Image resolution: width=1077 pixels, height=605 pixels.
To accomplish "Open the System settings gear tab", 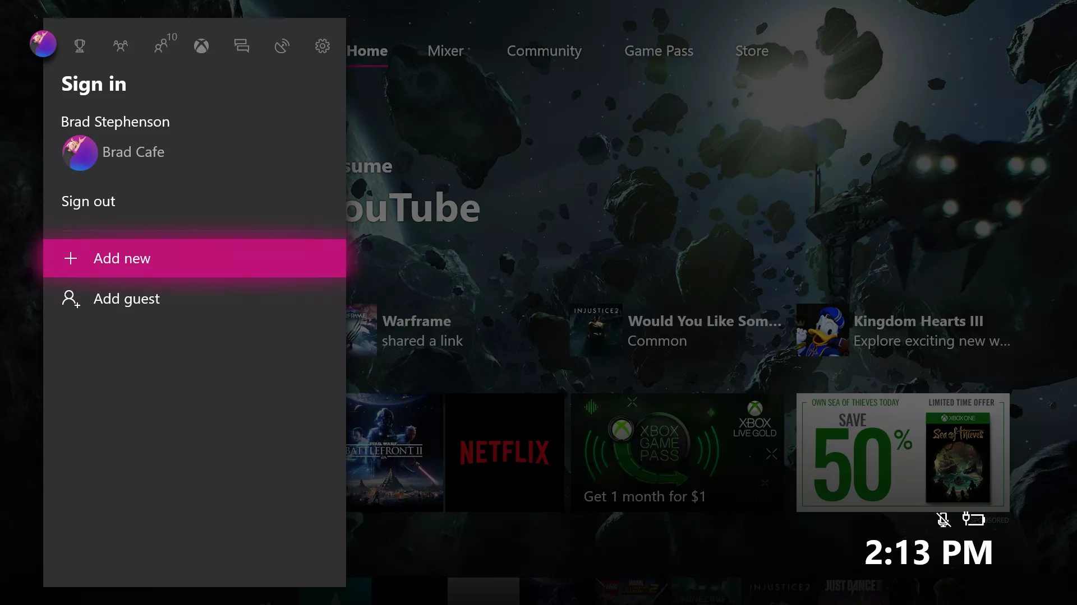I will [x=323, y=46].
